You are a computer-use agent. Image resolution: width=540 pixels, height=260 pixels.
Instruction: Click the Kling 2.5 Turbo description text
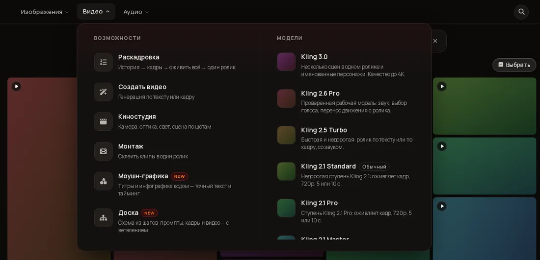356,143
